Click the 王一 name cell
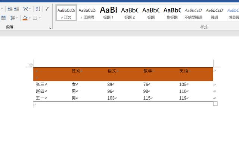The width and height of the screenshot is (239, 155). 40,98
